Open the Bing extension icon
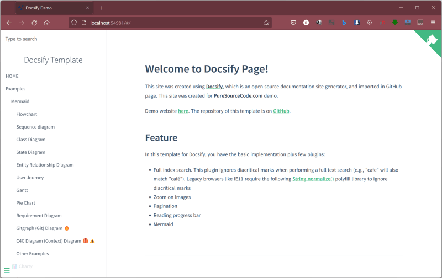Screen dimensions: 442x278 [344, 23]
